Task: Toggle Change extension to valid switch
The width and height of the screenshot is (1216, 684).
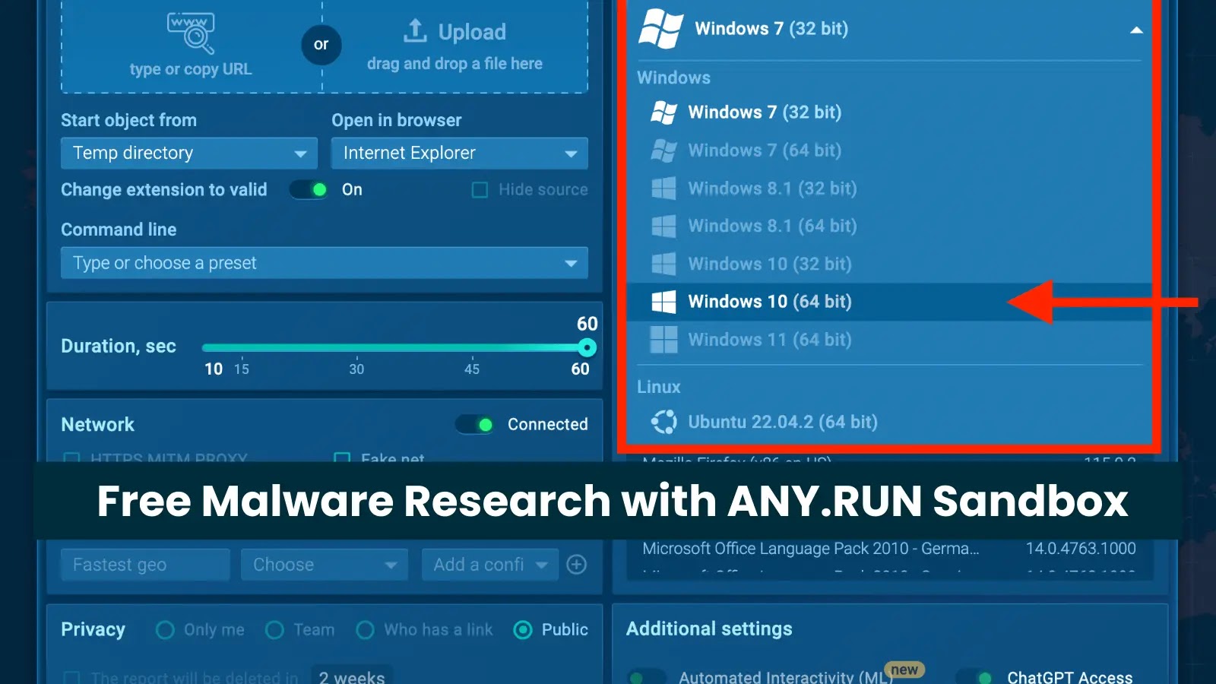Action: [x=309, y=189]
